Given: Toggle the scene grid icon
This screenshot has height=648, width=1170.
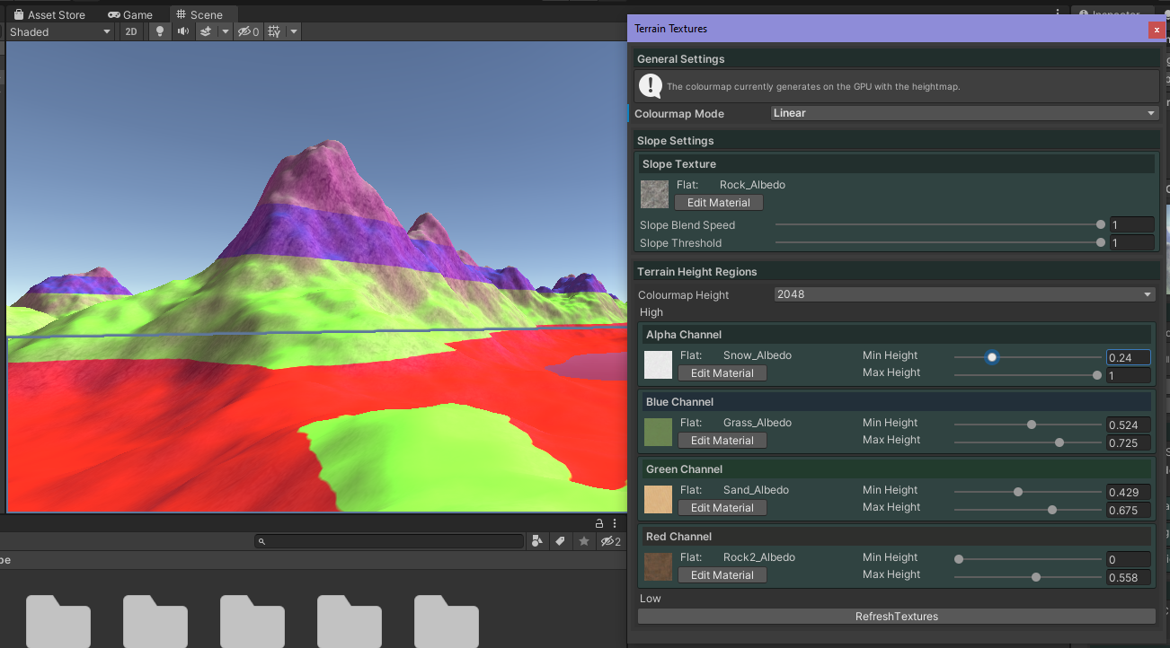Looking at the screenshot, I should (274, 31).
